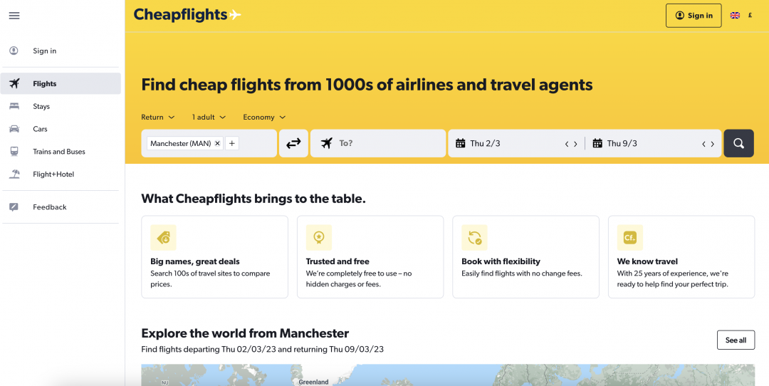Click the Manchester (MAN) origin chip
Viewport: 769px width, 386px height.
point(185,143)
